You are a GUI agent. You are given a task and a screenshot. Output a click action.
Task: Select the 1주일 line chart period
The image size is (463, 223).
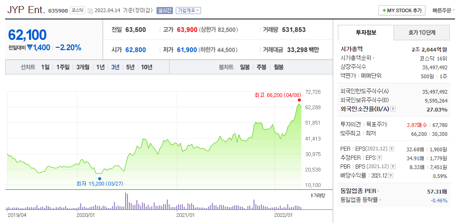point(63,67)
